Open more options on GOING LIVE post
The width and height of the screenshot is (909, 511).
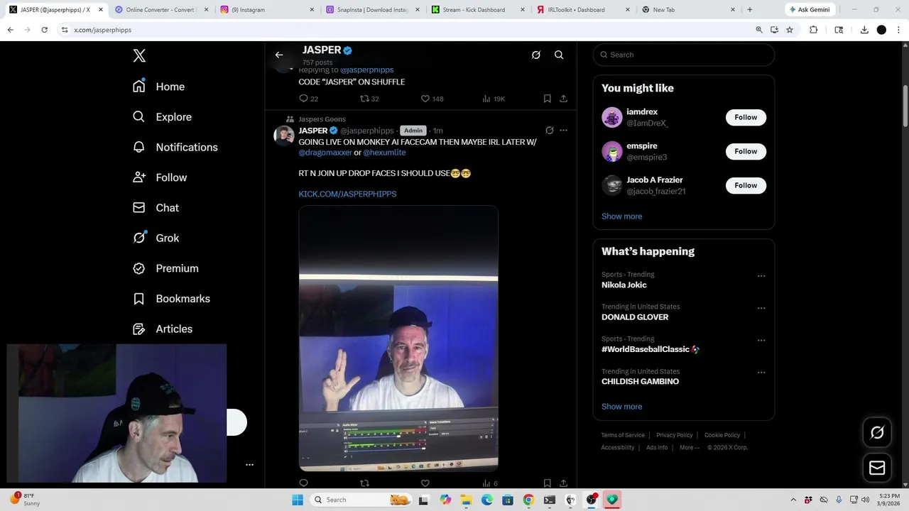563,131
